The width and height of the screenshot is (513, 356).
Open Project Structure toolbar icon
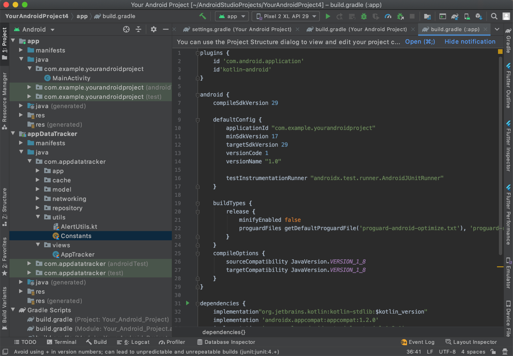pos(427,16)
